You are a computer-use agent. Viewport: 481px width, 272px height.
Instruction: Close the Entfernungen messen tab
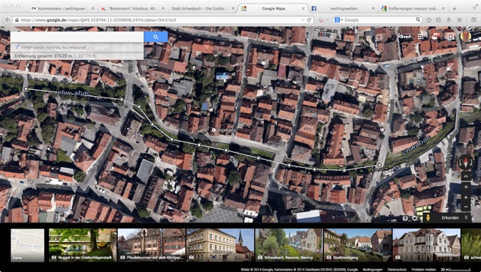tap(443, 8)
